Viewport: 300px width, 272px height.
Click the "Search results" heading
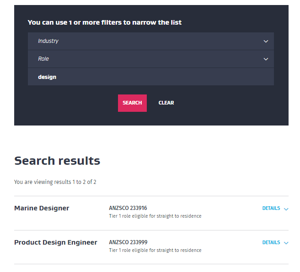[57, 161]
